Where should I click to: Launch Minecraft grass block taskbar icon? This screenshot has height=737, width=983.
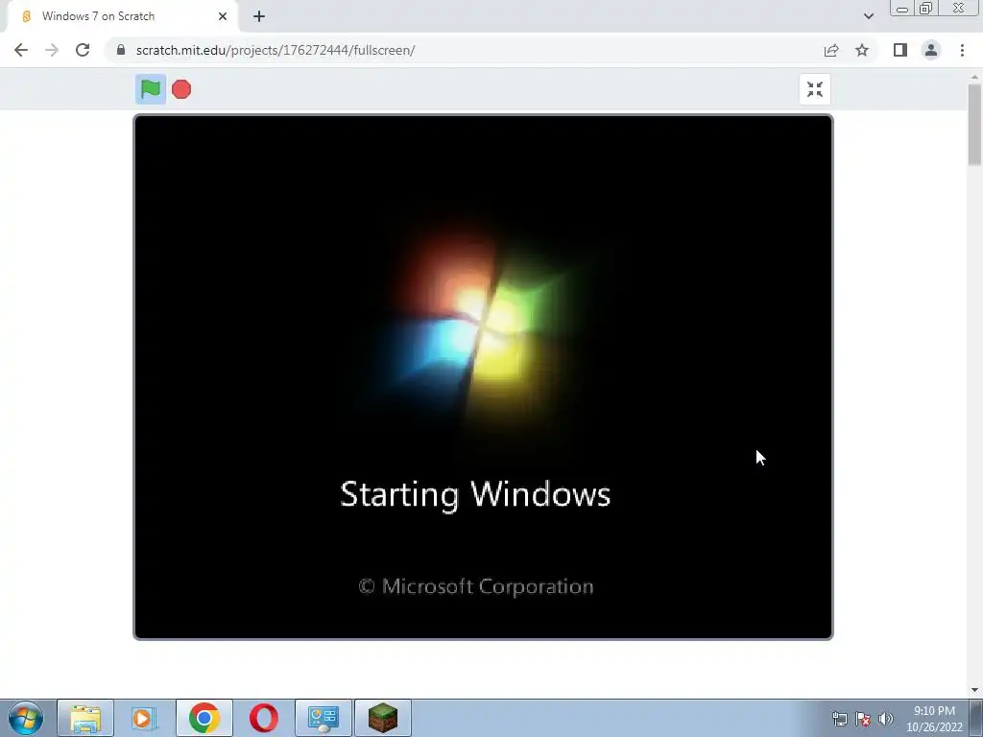tap(383, 718)
